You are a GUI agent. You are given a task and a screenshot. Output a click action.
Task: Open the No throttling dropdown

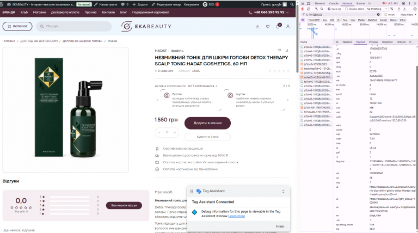click(377, 9)
